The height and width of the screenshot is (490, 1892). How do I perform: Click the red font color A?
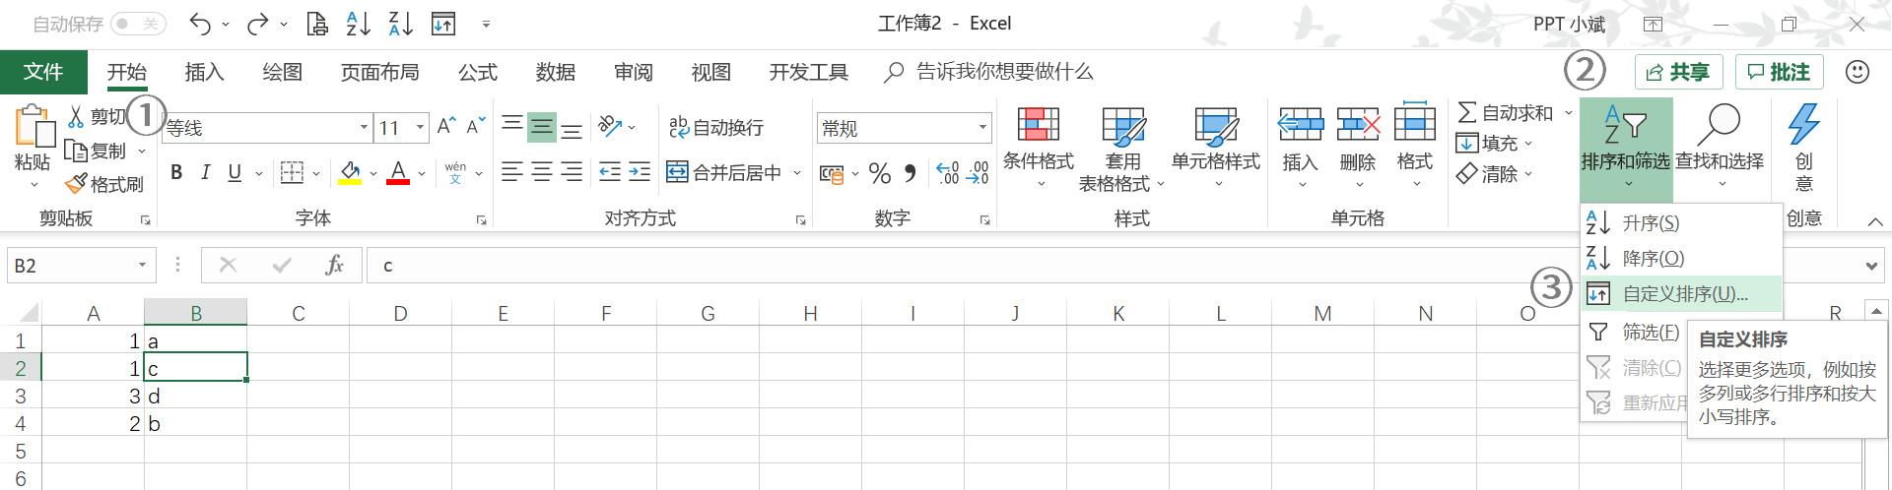[x=398, y=173]
